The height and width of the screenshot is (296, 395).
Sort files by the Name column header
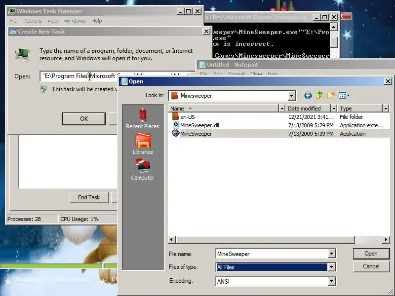click(x=224, y=109)
